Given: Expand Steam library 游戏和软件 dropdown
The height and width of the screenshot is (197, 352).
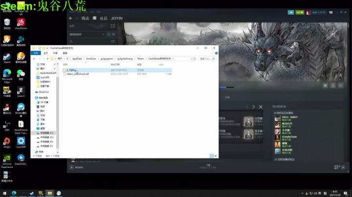Looking at the screenshot, I should 87,35.
